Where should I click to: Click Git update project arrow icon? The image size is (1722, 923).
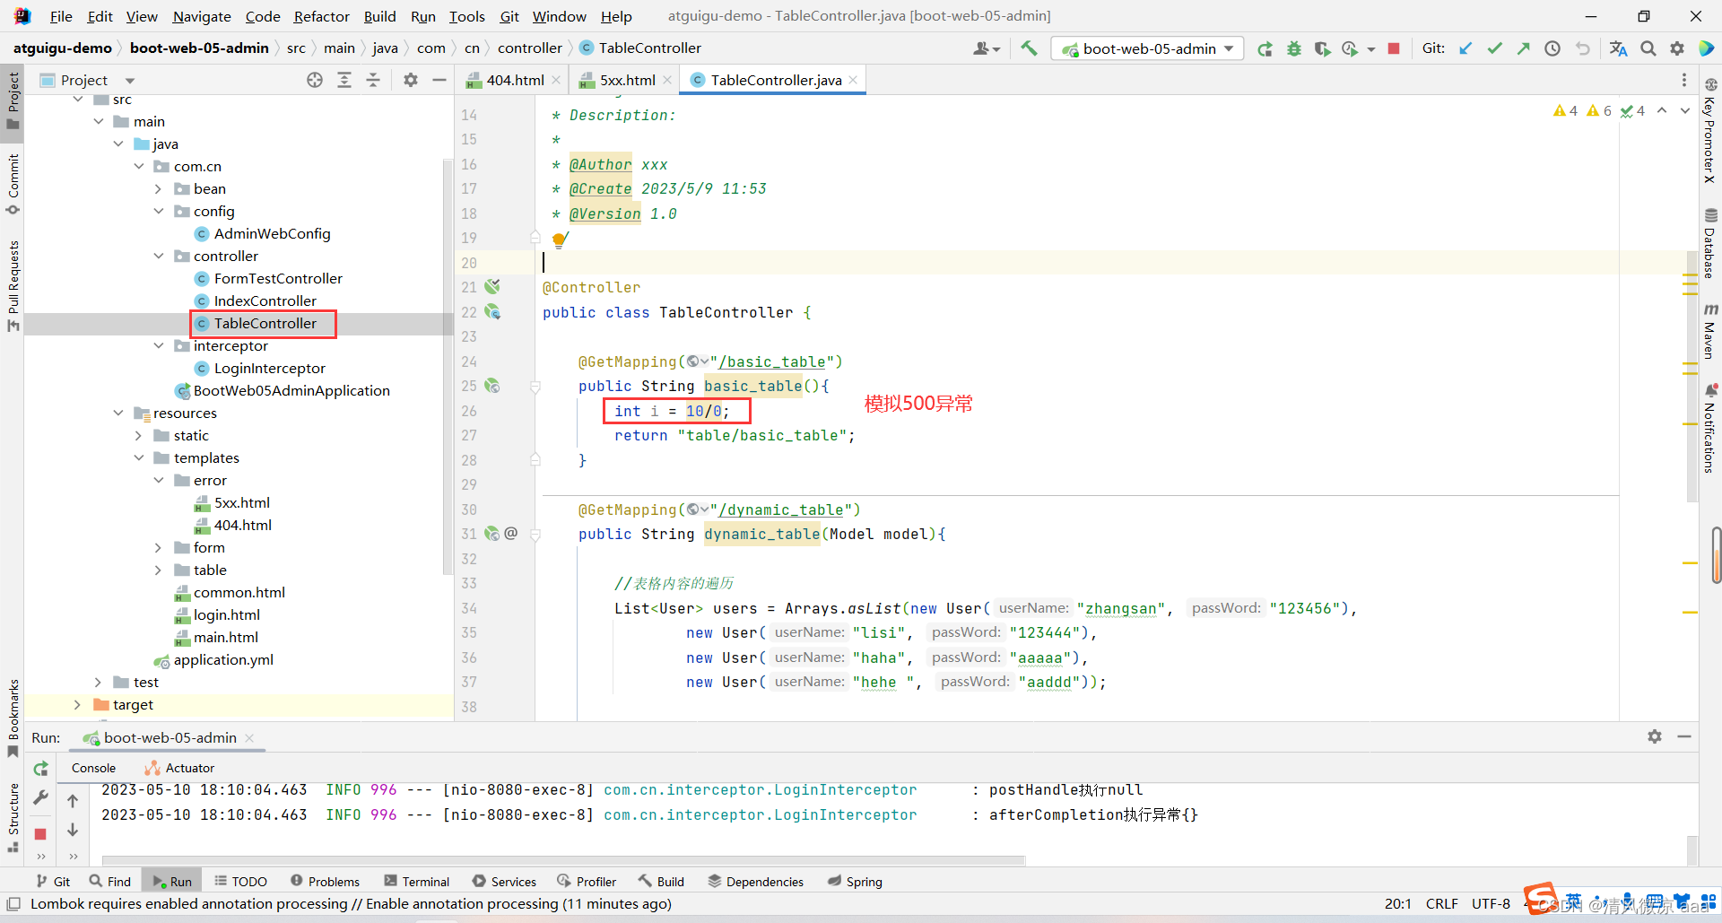pos(1465,48)
